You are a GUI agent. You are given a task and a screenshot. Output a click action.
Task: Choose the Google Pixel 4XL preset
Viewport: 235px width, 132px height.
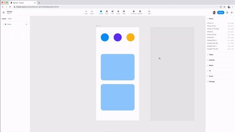(x=220, y=49)
